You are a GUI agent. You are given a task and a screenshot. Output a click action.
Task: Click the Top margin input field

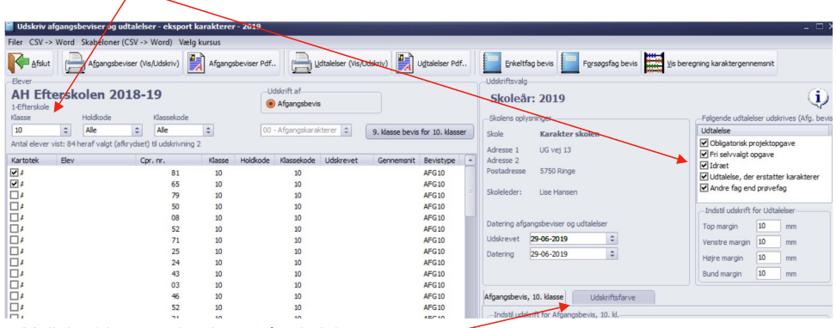point(768,227)
